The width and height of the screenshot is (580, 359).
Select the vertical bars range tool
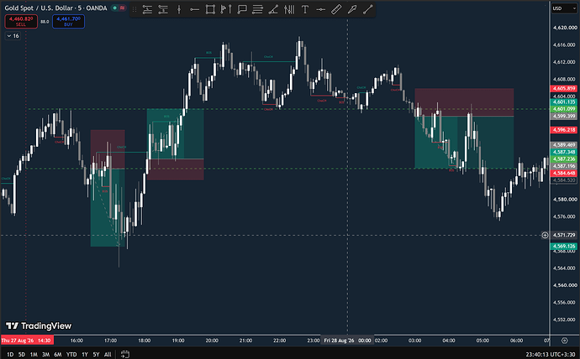point(289,10)
